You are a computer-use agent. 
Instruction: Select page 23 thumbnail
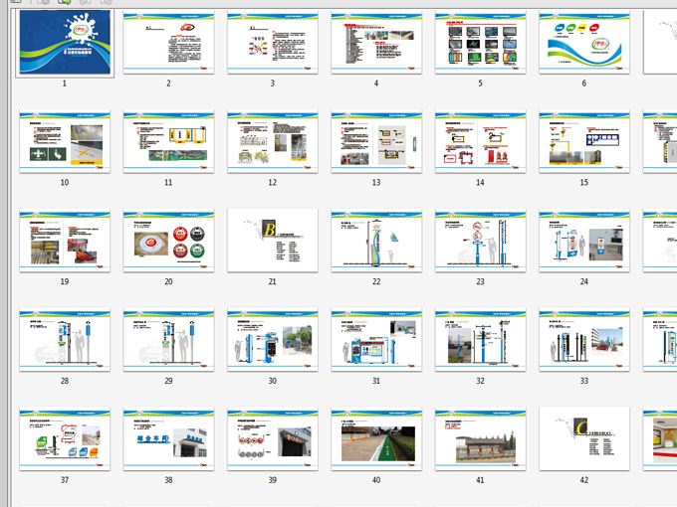(481, 241)
